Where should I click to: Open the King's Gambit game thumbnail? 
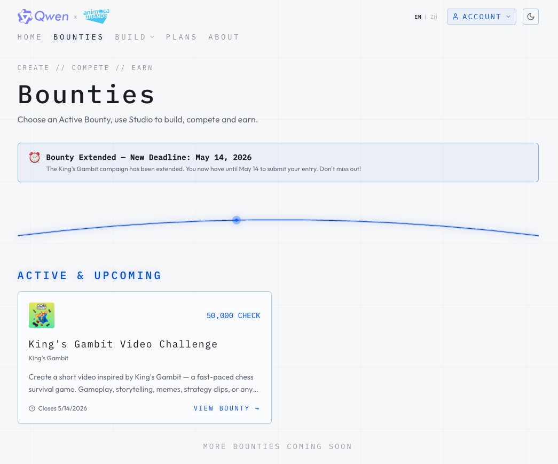[x=42, y=315]
